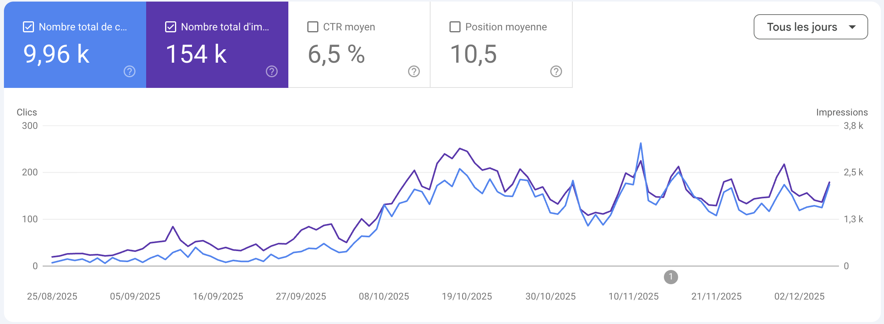Click the 154 k impressions value
The width and height of the screenshot is (884, 324).
coord(197,54)
